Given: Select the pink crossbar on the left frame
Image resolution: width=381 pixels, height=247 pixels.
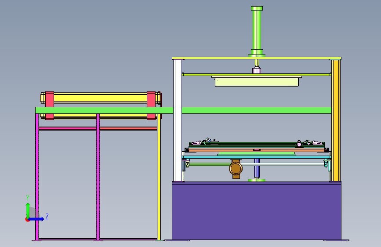Looking at the screenshot, I should (68, 128).
